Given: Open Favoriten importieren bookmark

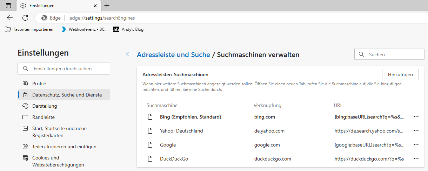Looking at the screenshot, I should pos(29,29).
